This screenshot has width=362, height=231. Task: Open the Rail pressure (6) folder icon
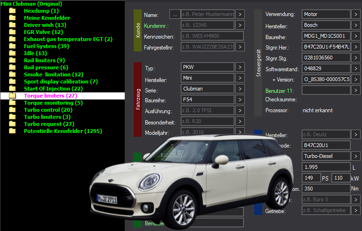click(x=12, y=67)
